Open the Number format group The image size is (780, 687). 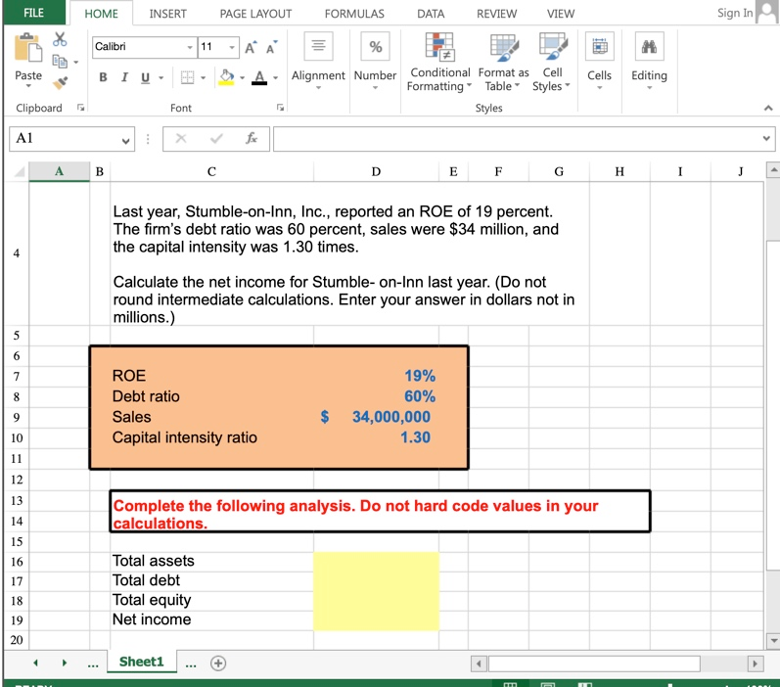pyautogui.click(x=375, y=62)
